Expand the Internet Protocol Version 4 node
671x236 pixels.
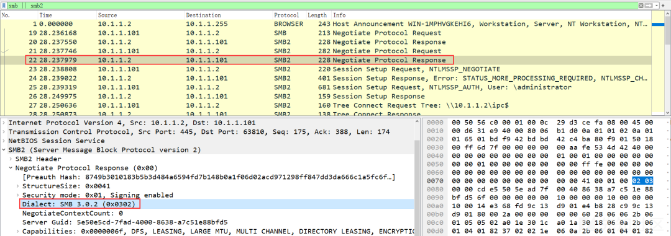[x=4, y=123]
